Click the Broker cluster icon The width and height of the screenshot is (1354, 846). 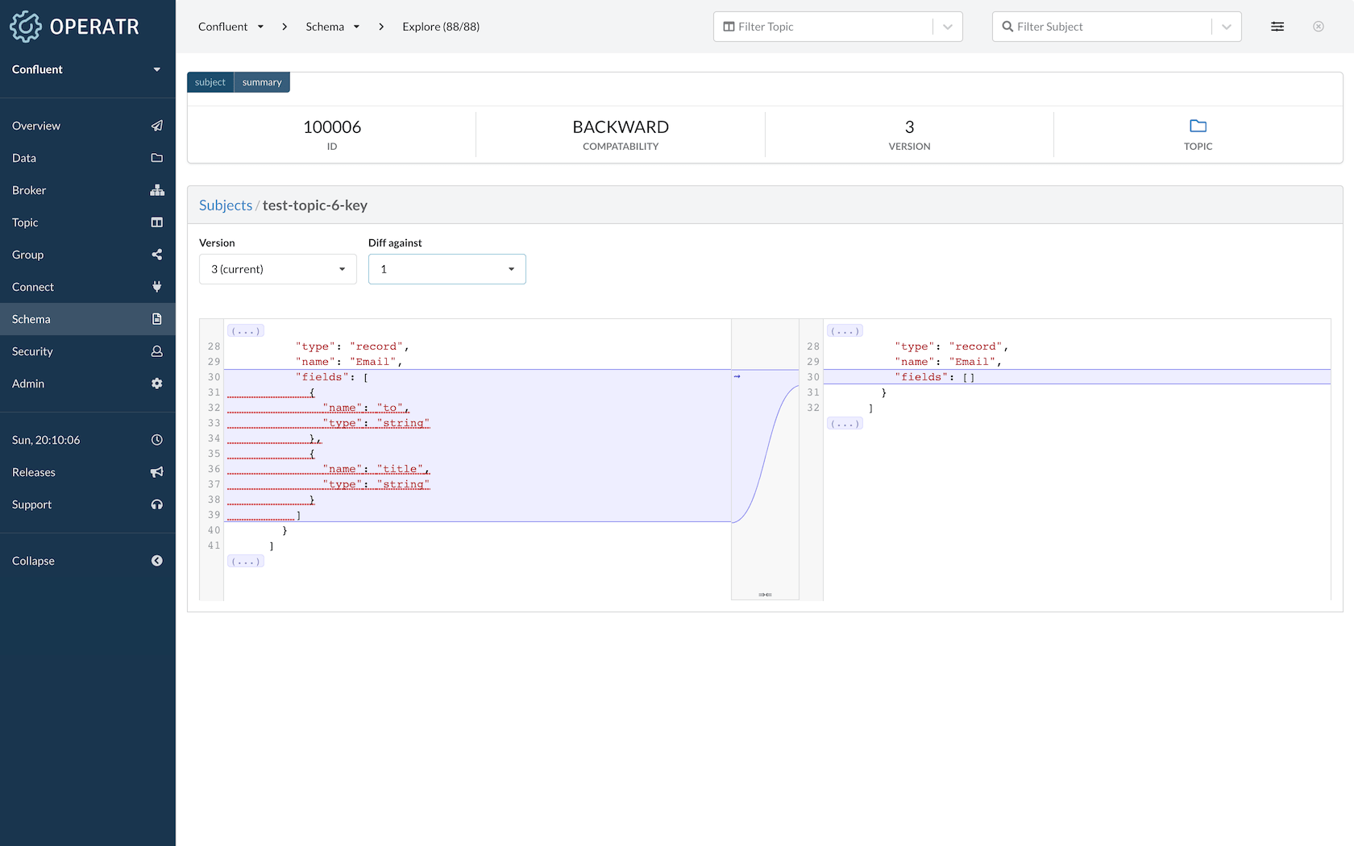pyautogui.click(x=157, y=190)
